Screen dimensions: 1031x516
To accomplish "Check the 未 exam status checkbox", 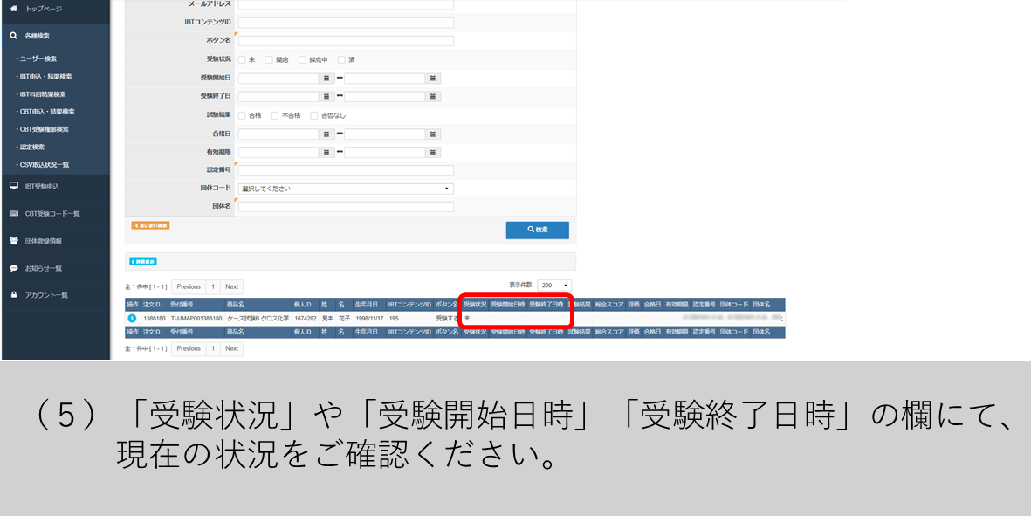I will 242,60.
